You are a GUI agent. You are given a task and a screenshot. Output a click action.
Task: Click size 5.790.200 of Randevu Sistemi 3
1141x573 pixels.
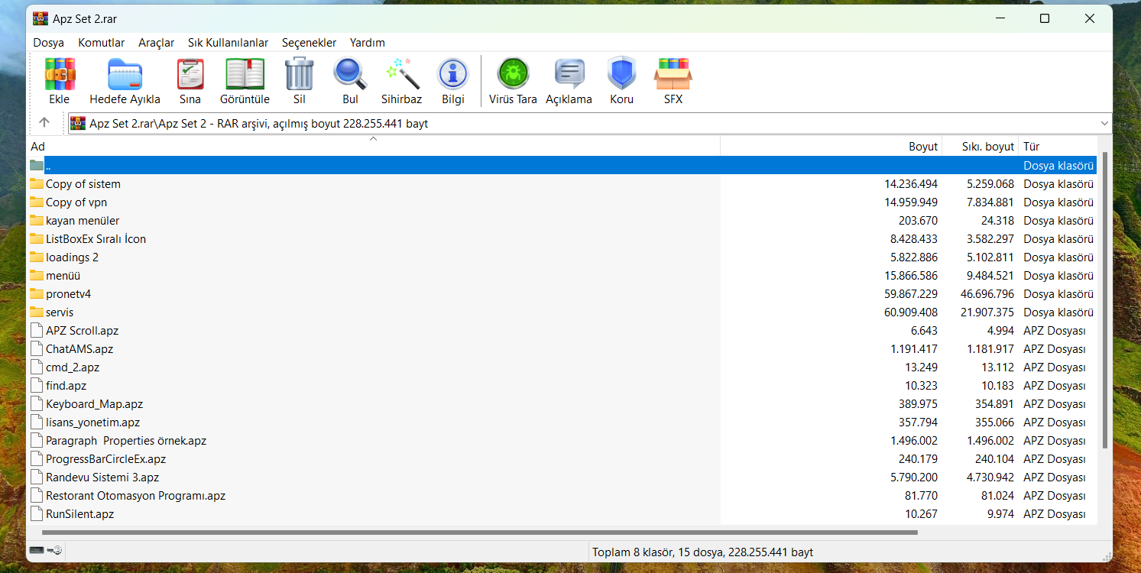914,477
